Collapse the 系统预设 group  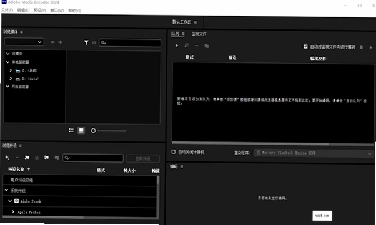coord(6,190)
